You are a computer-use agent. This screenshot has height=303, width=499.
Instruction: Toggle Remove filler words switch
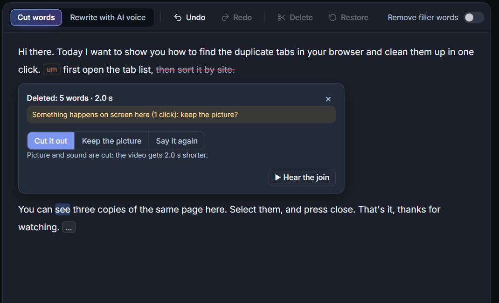click(x=473, y=18)
